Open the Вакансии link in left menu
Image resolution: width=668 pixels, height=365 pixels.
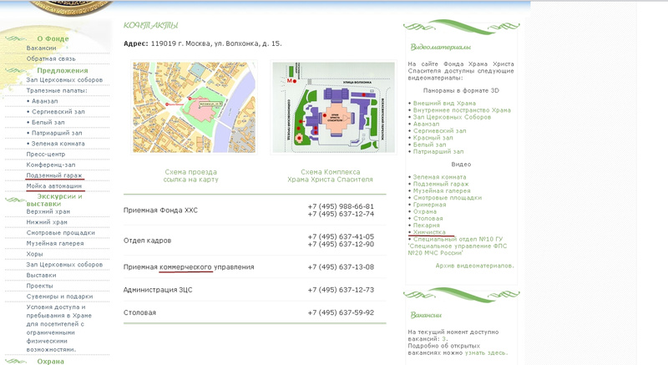41,48
